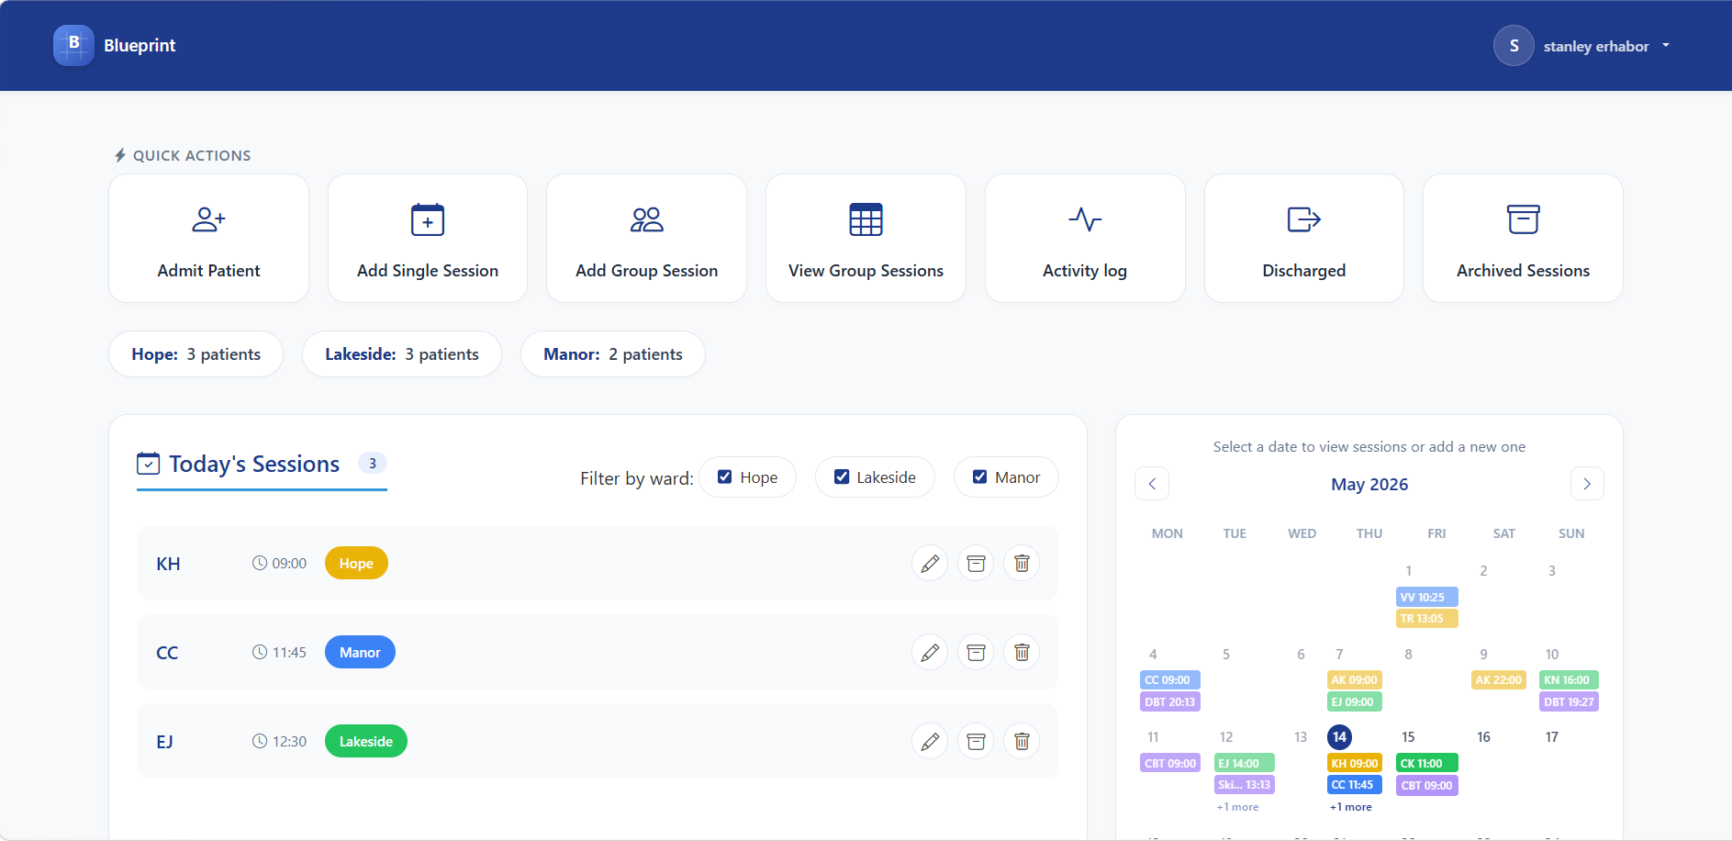Open the KN 16:00 calendar event
This screenshot has width=1732, height=841.
point(1570,680)
